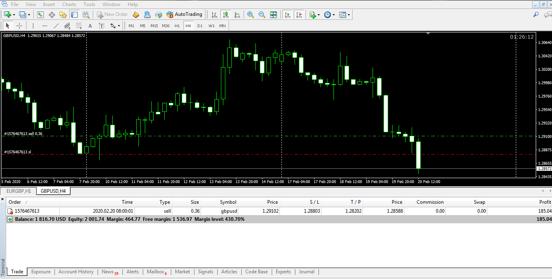This screenshot has width=552, height=279.
Task: Toggle the Market Watch window icon
Action: click(40, 15)
